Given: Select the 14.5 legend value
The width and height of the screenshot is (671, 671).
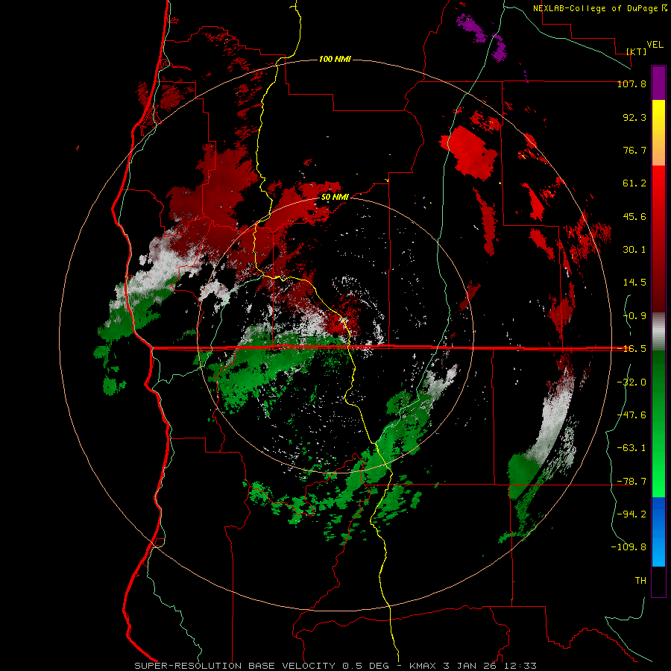Looking at the screenshot, I should tap(634, 283).
